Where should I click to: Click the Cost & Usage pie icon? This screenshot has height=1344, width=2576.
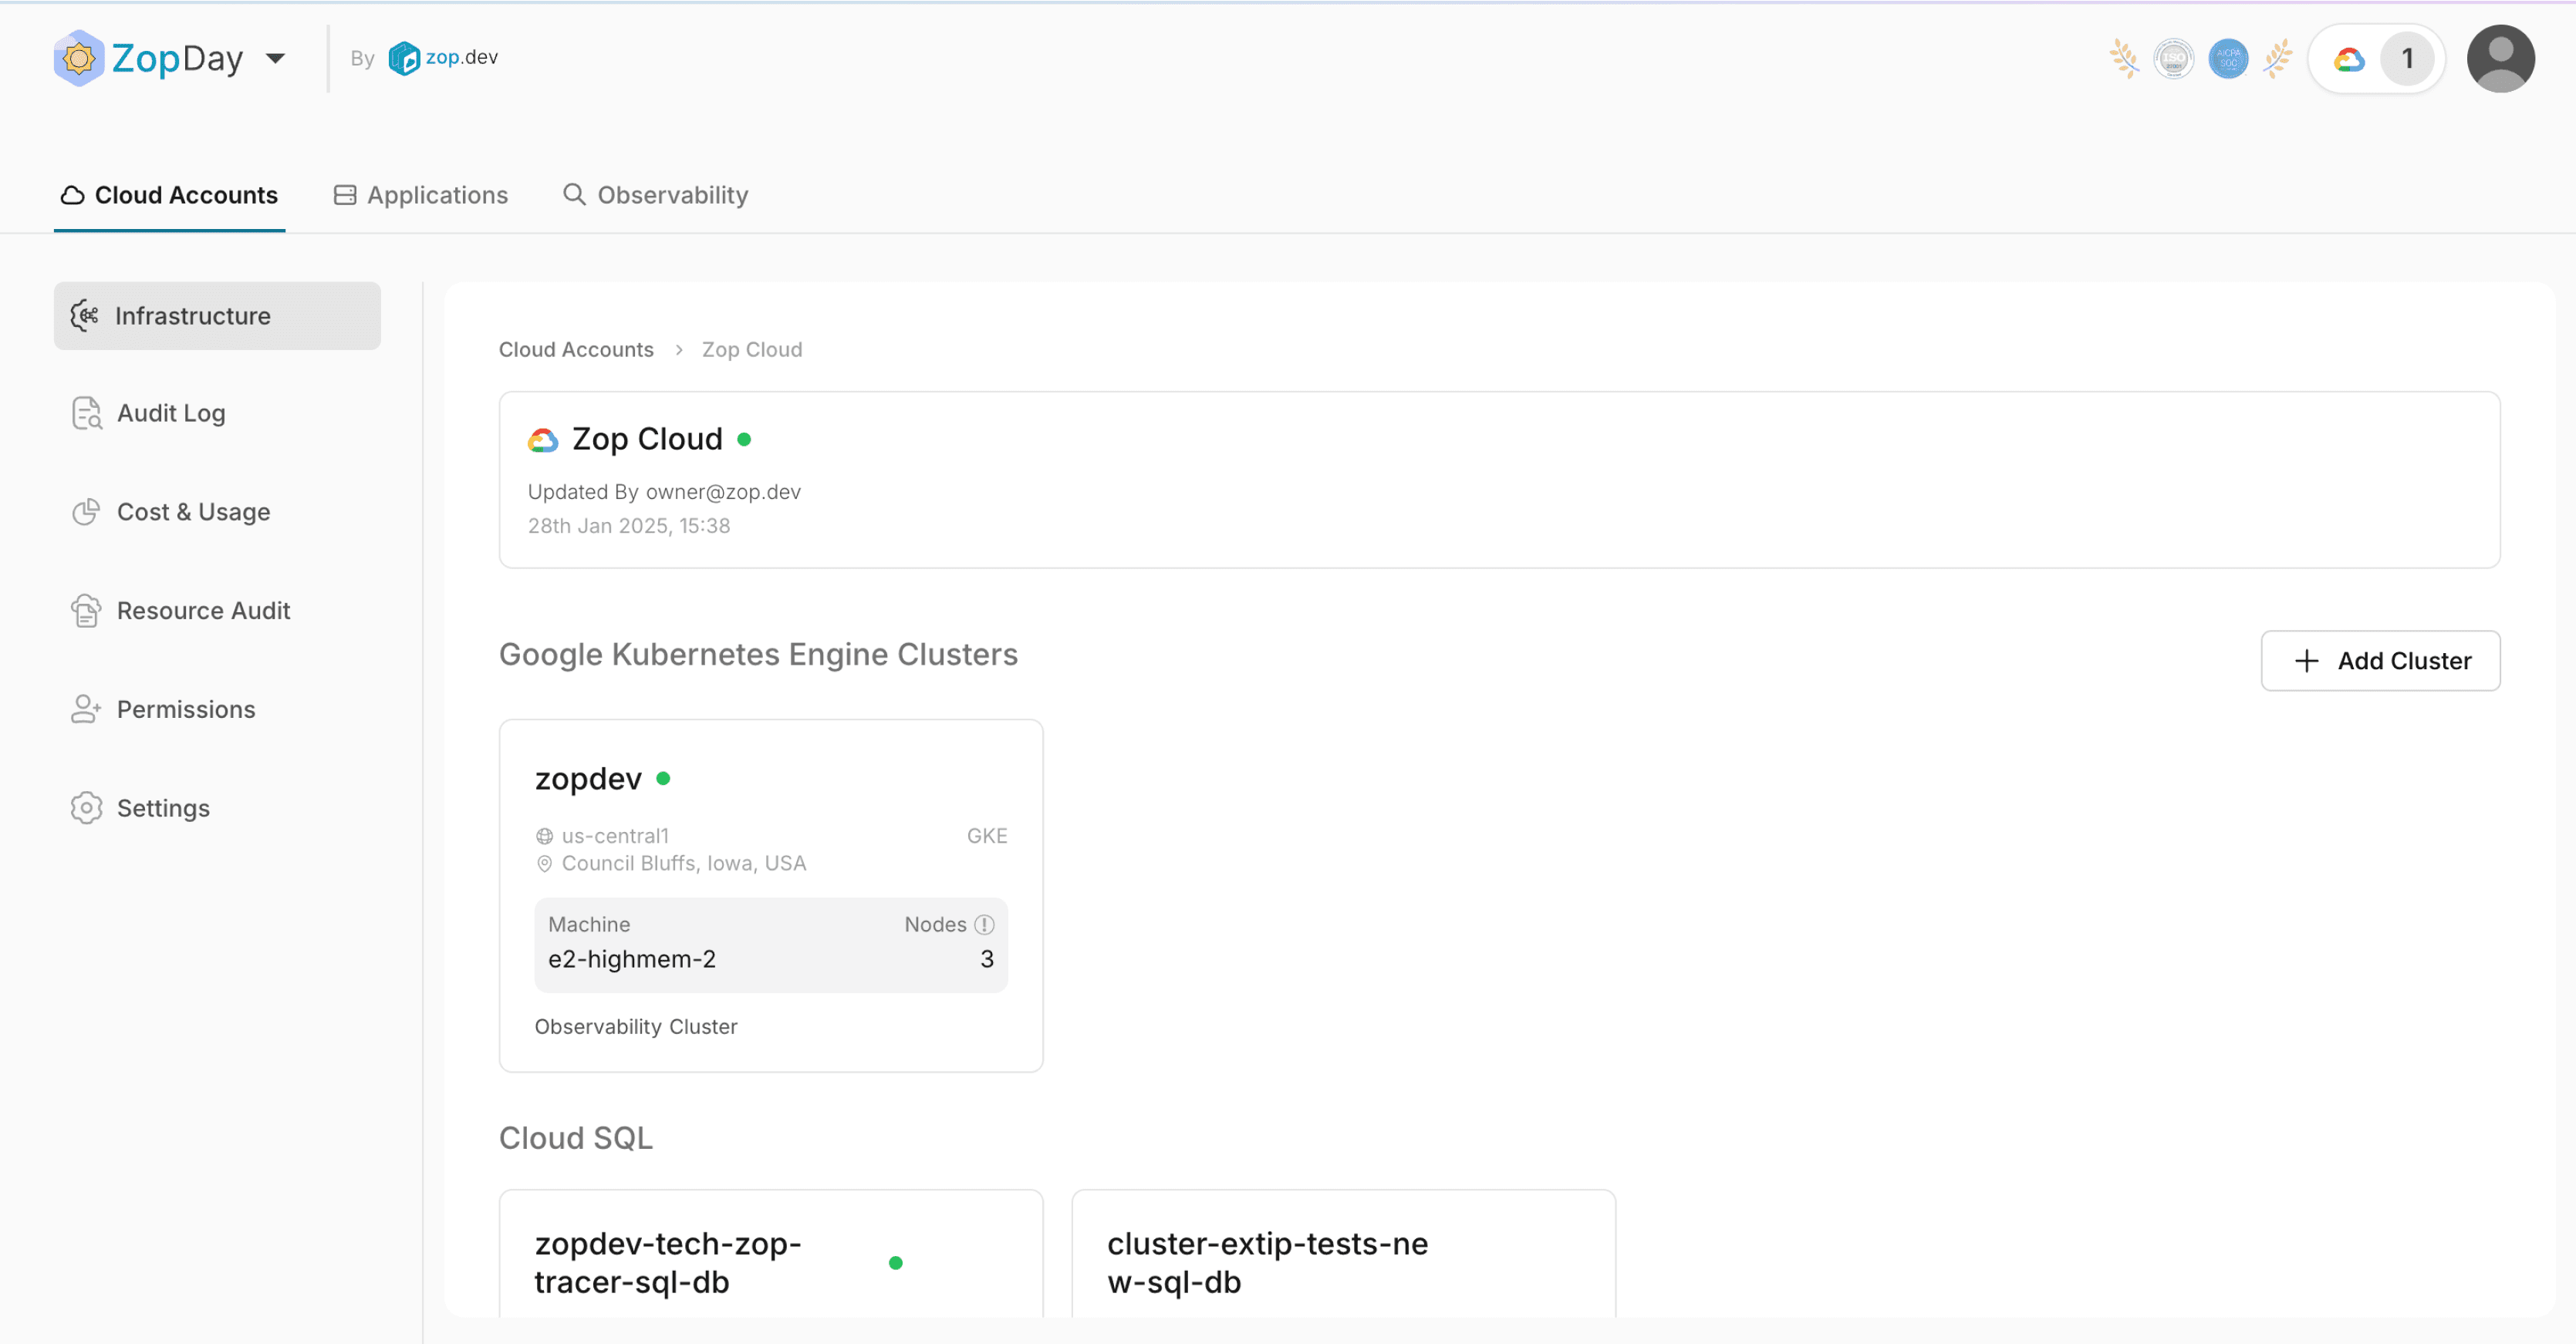[86, 512]
